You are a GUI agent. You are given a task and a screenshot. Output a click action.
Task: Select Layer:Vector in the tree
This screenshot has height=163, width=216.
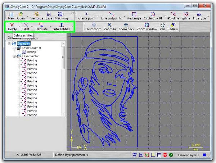coord(31,56)
